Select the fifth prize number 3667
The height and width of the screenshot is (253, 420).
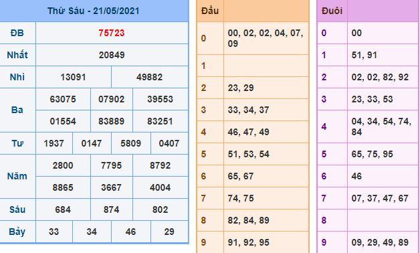[111, 187]
